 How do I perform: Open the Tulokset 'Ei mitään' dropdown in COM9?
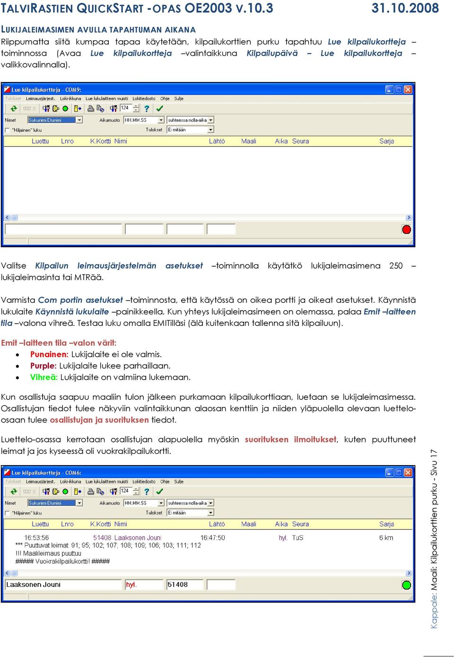pyautogui.click(x=211, y=130)
